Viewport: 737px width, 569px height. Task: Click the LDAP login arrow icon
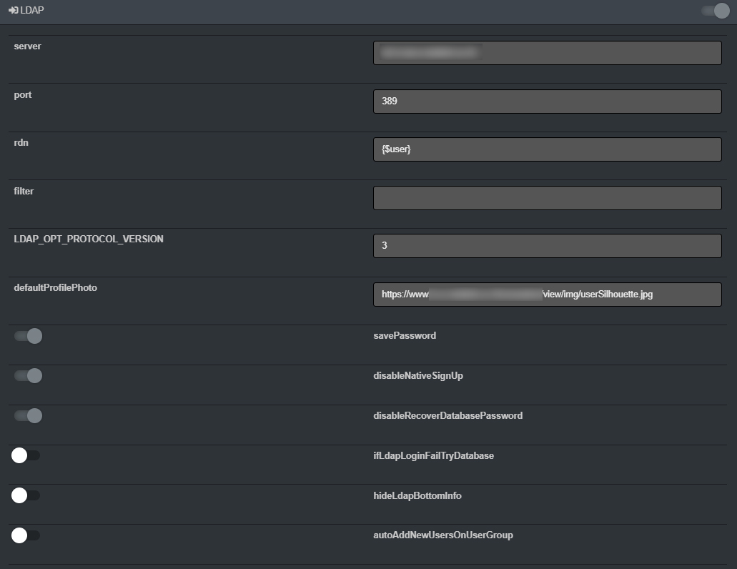(x=13, y=10)
